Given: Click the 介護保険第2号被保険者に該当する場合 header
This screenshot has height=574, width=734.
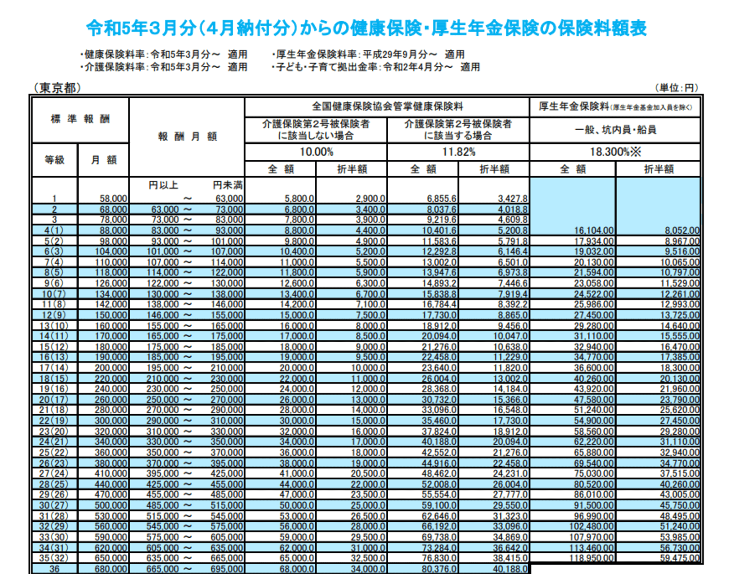Looking at the screenshot, I should (x=458, y=130).
